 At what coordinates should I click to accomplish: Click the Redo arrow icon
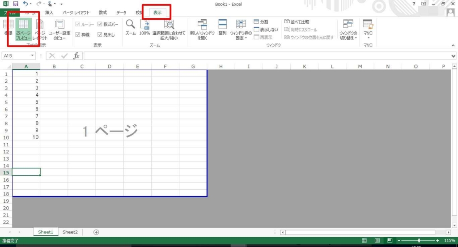coord(38,4)
